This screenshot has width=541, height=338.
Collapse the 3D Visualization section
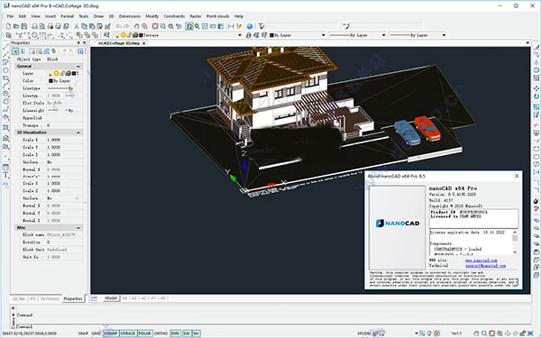pos(78,132)
